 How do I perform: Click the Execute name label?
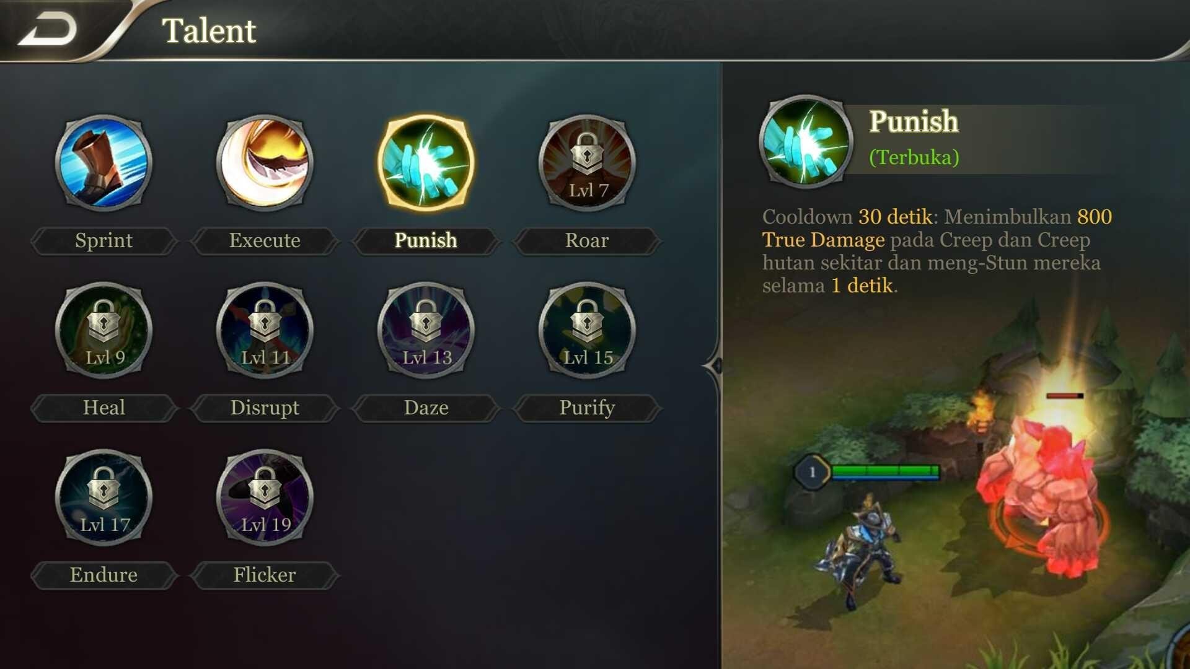point(265,240)
